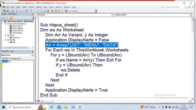Open the View menu
Screen dimensions: 196x110
[18, 7]
